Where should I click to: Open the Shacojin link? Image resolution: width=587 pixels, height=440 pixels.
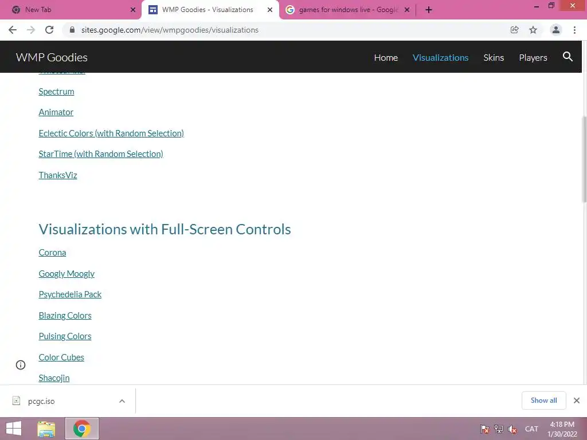click(x=54, y=378)
